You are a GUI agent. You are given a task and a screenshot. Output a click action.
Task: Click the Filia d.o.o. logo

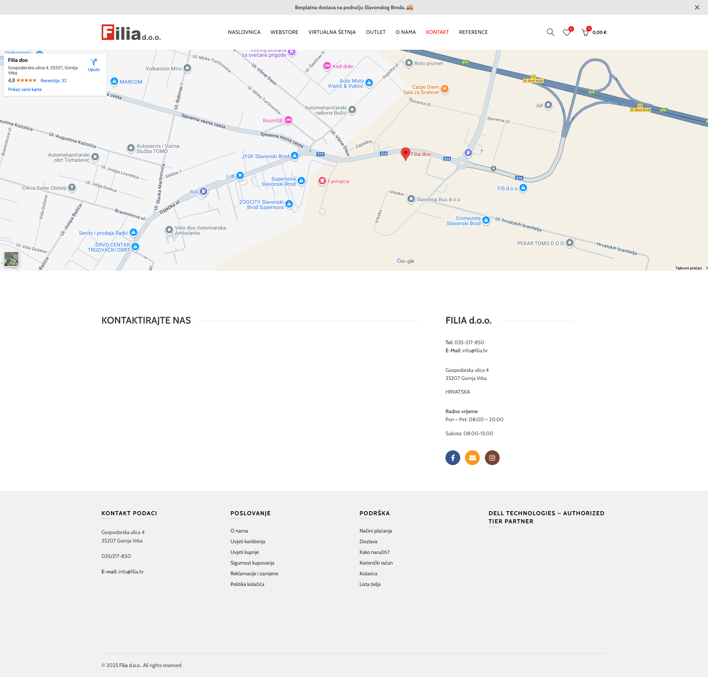pos(131,32)
